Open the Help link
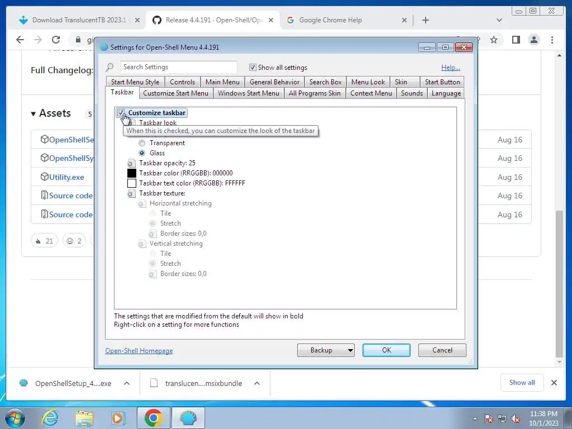Image resolution: width=572 pixels, height=429 pixels. [x=451, y=68]
